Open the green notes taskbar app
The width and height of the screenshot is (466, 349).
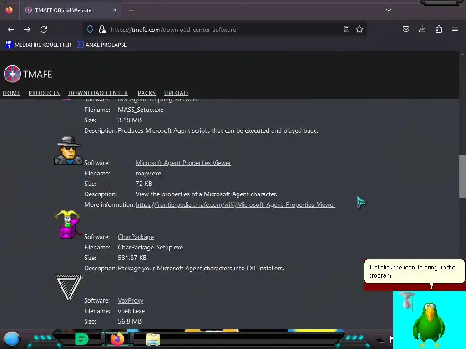pyautogui.click(x=81, y=339)
